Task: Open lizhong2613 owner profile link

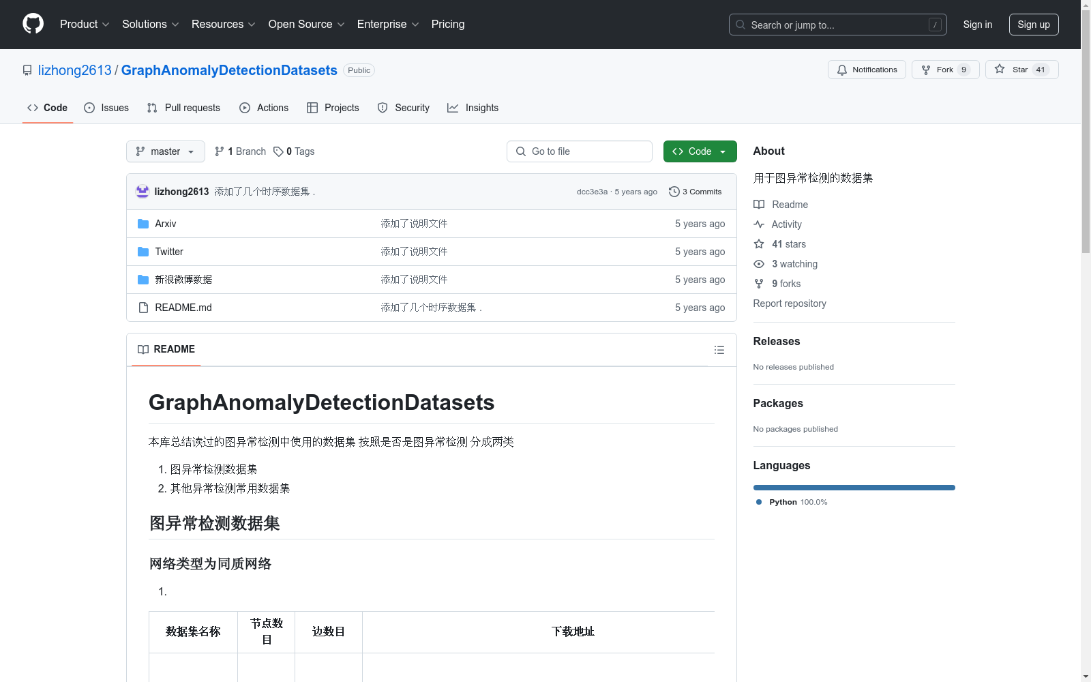Action: [75, 70]
